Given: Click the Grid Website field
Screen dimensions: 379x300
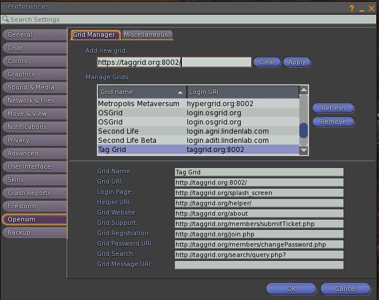Looking at the screenshot, I should point(259,213).
